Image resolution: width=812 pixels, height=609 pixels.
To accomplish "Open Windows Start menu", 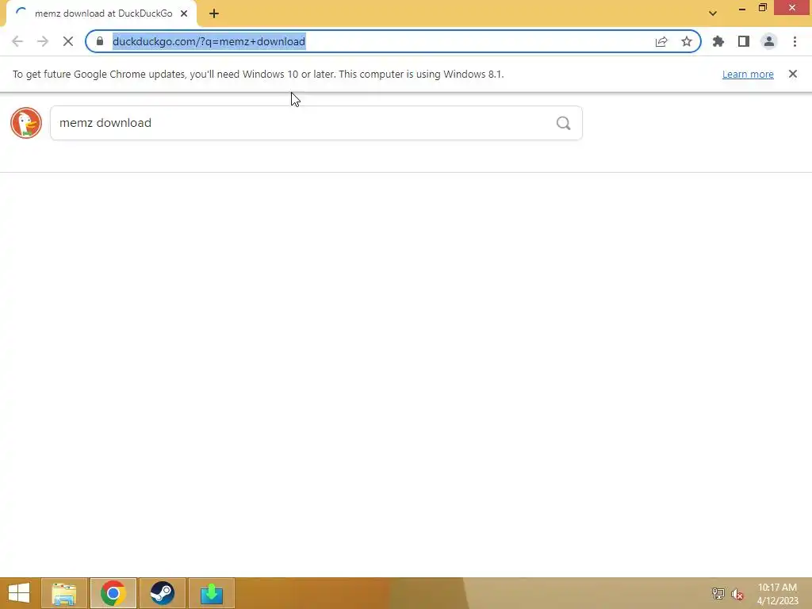I will point(19,593).
